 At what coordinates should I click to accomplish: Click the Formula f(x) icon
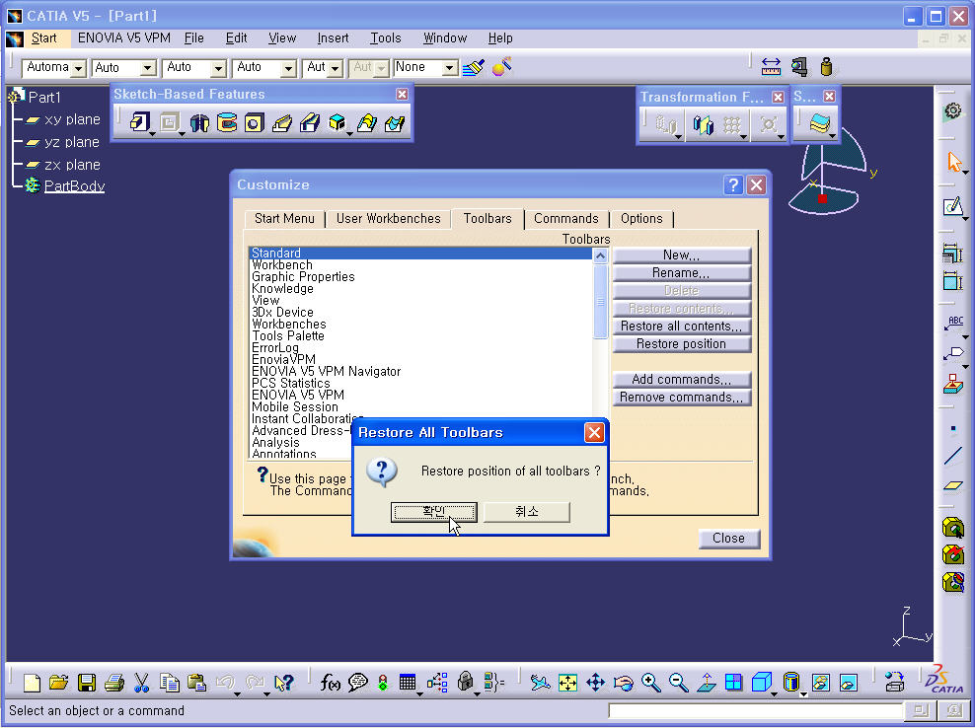click(x=331, y=683)
